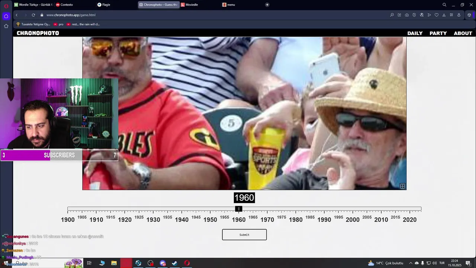Open the sidebar bookmarks star icon
The height and width of the screenshot is (268, 476).
(6, 26)
